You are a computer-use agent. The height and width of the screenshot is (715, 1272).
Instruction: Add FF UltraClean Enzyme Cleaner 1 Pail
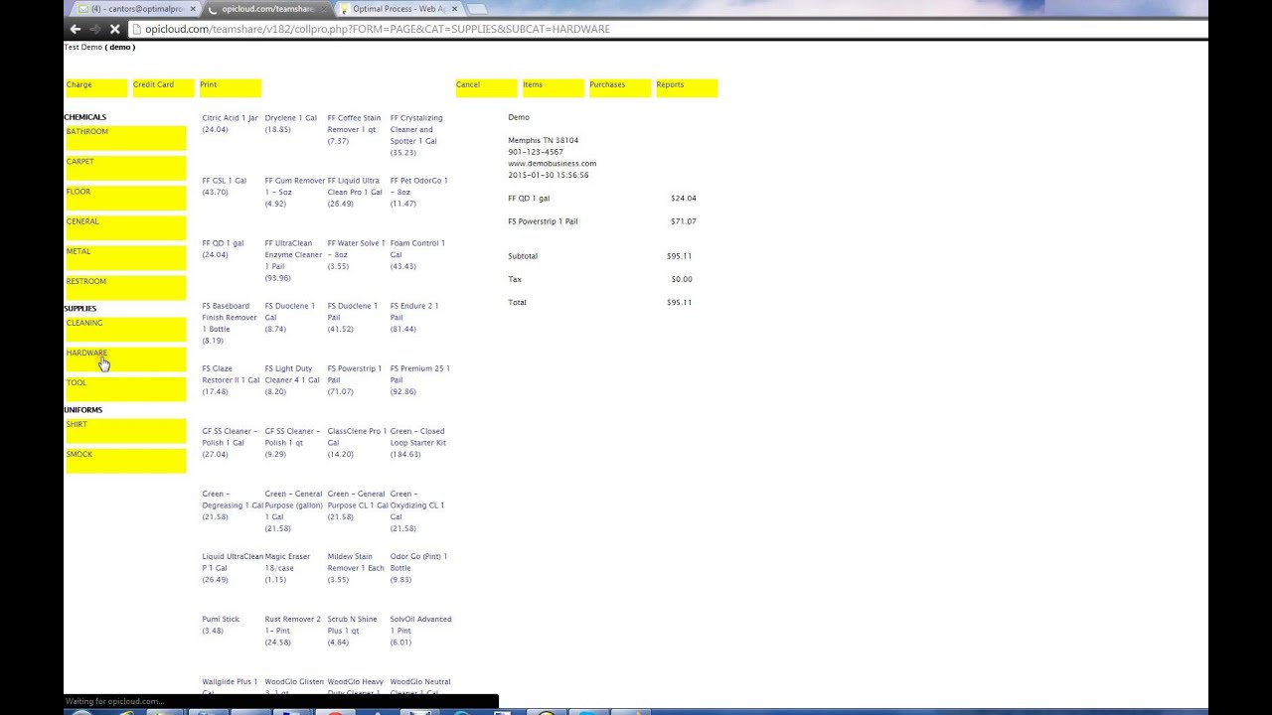click(293, 260)
